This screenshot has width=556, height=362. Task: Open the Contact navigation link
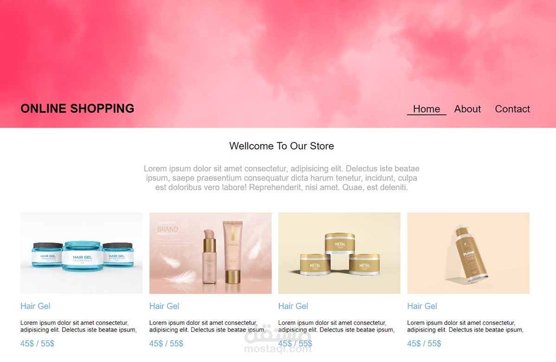512,109
